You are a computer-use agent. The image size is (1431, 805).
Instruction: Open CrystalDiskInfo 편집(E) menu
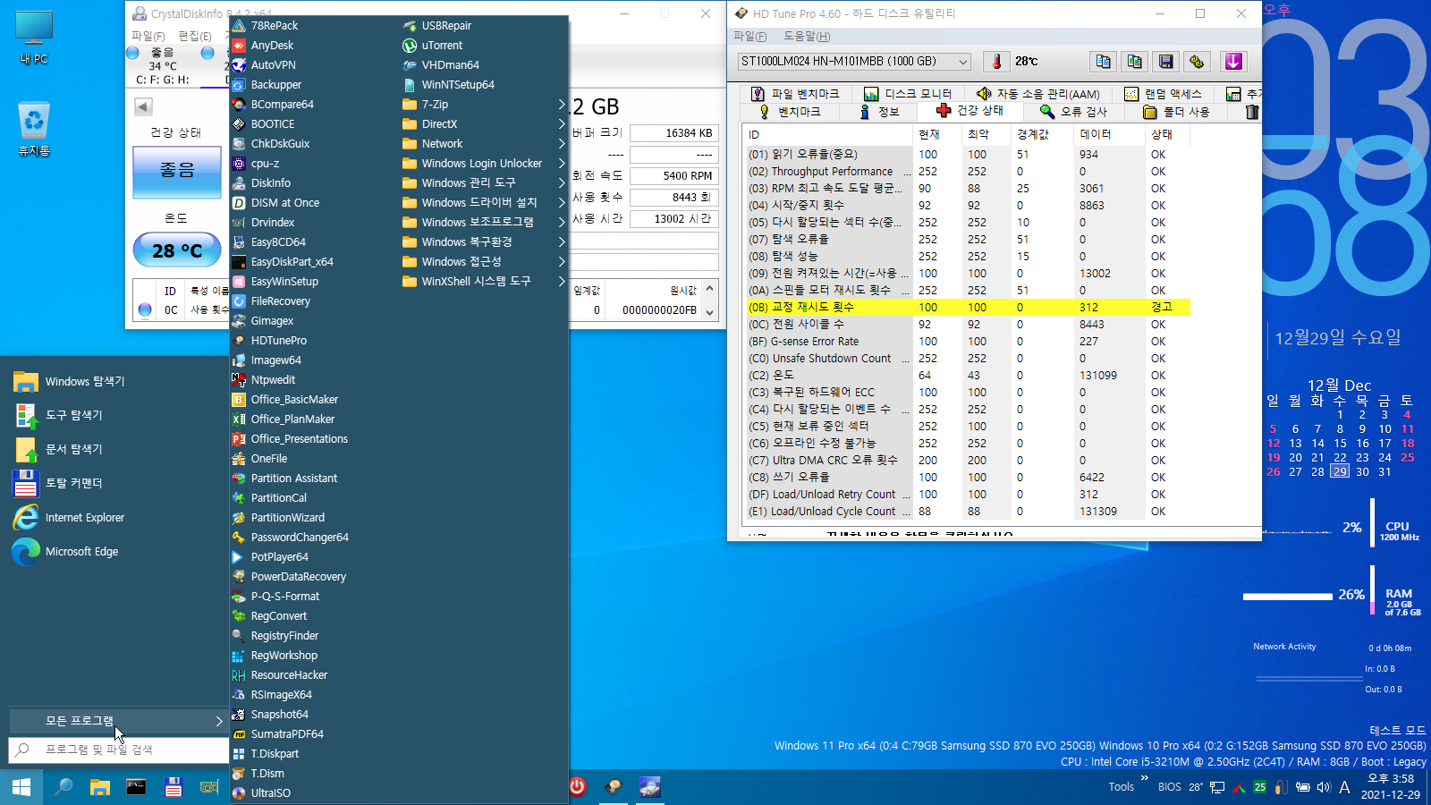(x=195, y=37)
